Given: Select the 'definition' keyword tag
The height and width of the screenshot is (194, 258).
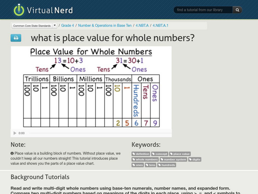Looking at the screenshot, I should 141,154.
